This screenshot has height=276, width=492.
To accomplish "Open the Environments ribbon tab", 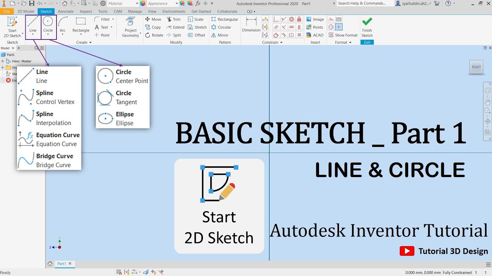I will pos(174,11).
